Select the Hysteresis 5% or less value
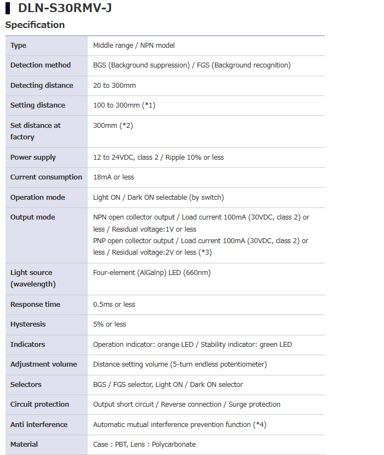 pyautogui.click(x=110, y=324)
